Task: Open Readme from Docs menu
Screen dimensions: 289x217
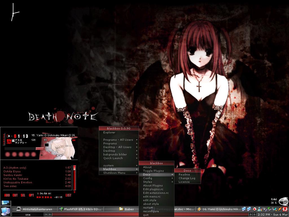Action: [187, 175]
